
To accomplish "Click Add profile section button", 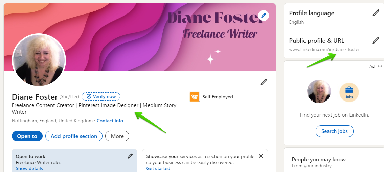I will (74, 136).
